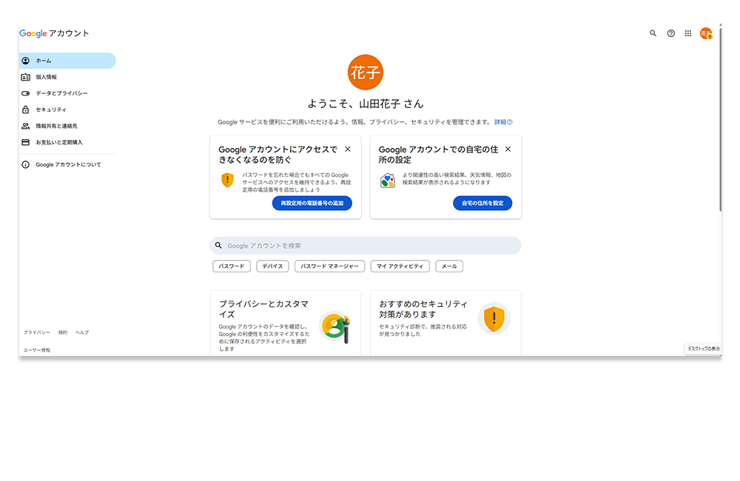Click the home address map icon
The height and width of the screenshot is (481, 740).
pyautogui.click(x=388, y=181)
